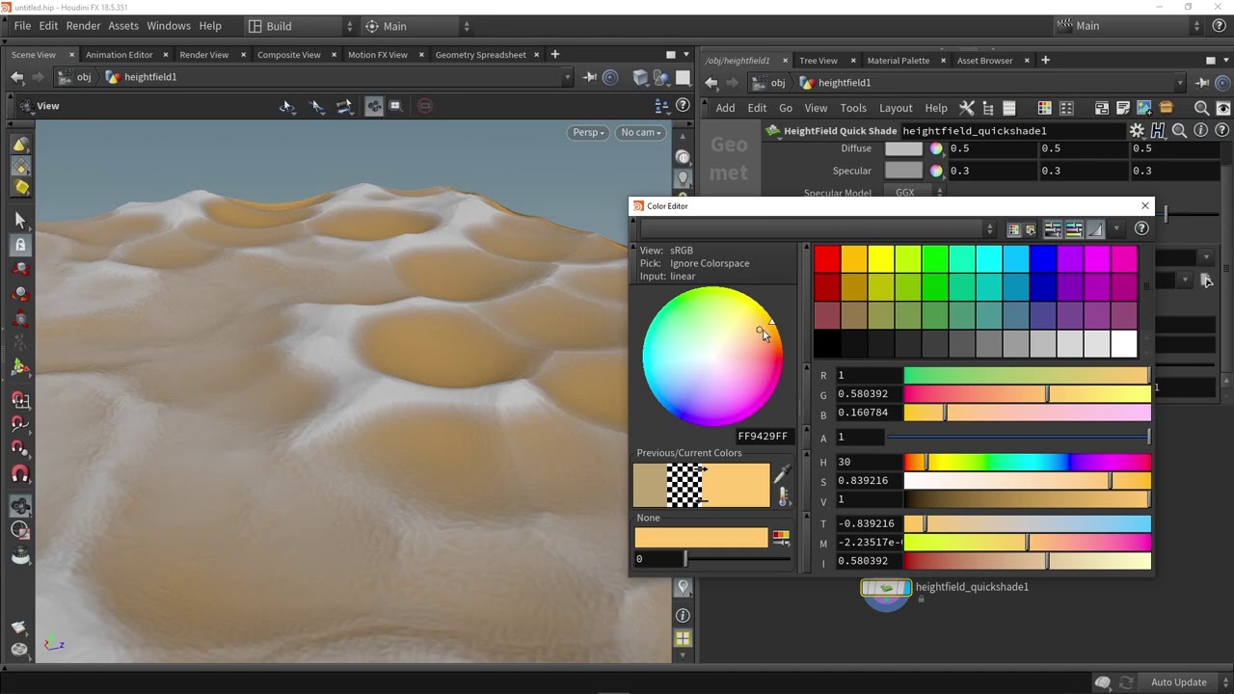Viewport: 1234px width, 694px height.
Task: Click the hue H slider bar
Action: [1028, 463]
